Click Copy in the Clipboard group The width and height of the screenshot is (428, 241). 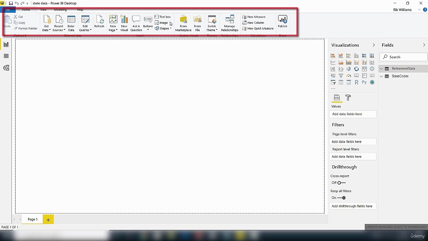19,23
